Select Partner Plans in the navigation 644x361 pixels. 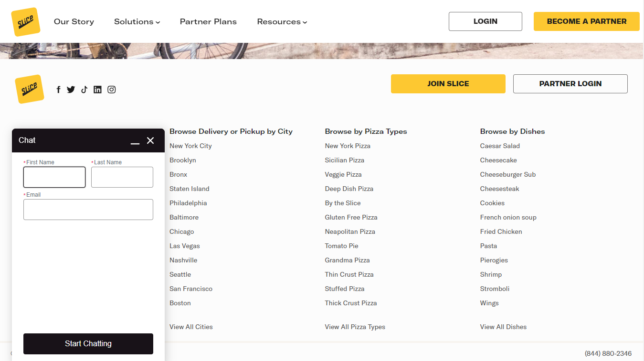208,21
